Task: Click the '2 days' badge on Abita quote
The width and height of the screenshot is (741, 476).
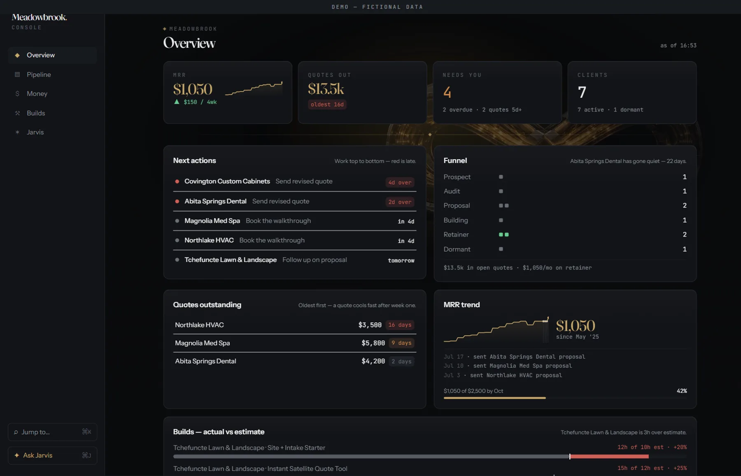Action: 401,361
